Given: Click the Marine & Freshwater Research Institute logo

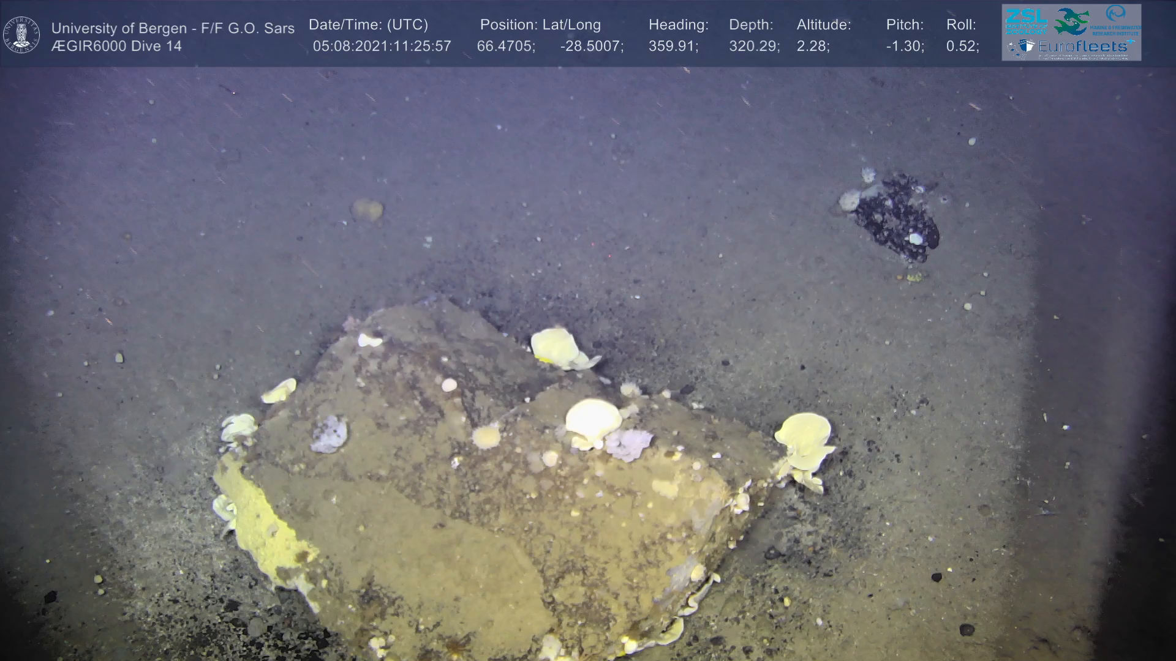Looking at the screenshot, I should (1116, 20).
